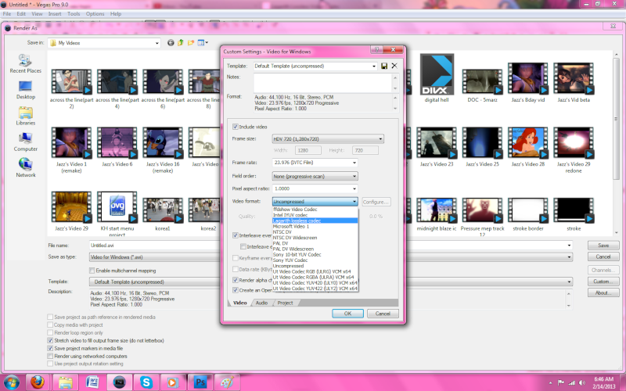
Task: Click the file list vertical scrollbar
Action: 617,144
